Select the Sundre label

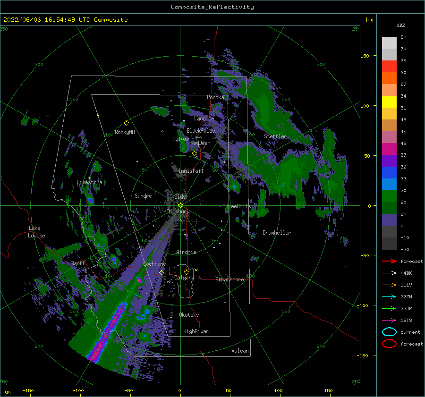point(143,195)
